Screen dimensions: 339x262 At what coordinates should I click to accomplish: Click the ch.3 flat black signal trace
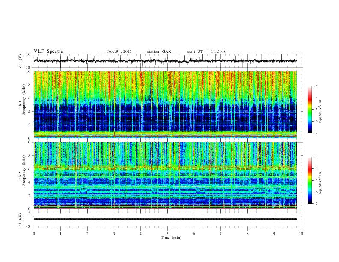[165, 219]
